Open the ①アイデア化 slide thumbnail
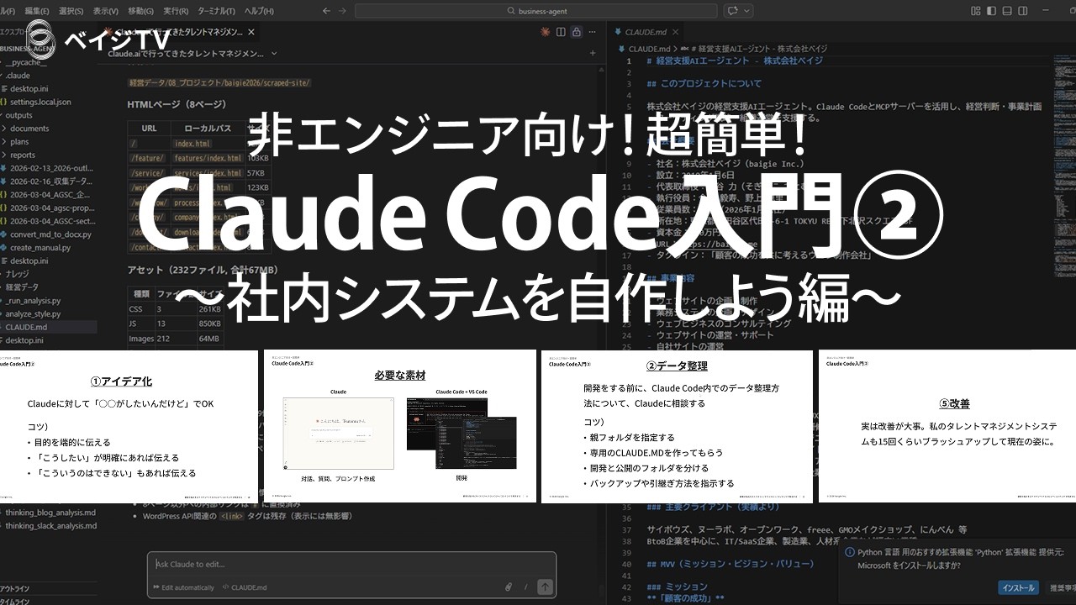The width and height of the screenshot is (1076, 605). click(128, 426)
